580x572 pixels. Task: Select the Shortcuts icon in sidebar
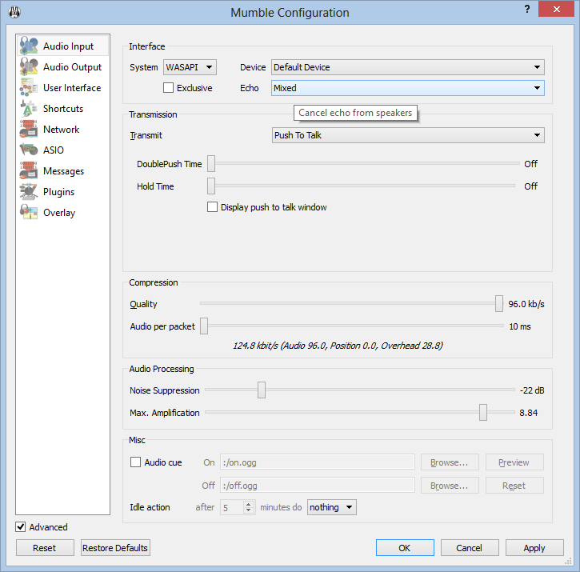(30, 109)
